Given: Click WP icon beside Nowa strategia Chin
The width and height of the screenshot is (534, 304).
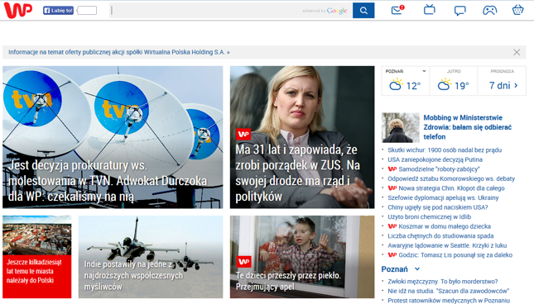Looking at the screenshot, I should [392, 188].
